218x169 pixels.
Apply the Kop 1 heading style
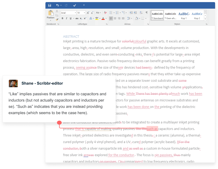(184, 15)
